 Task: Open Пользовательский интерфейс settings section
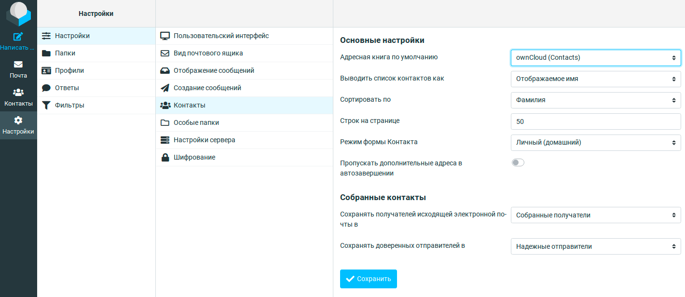pyautogui.click(x=221, y=36)
